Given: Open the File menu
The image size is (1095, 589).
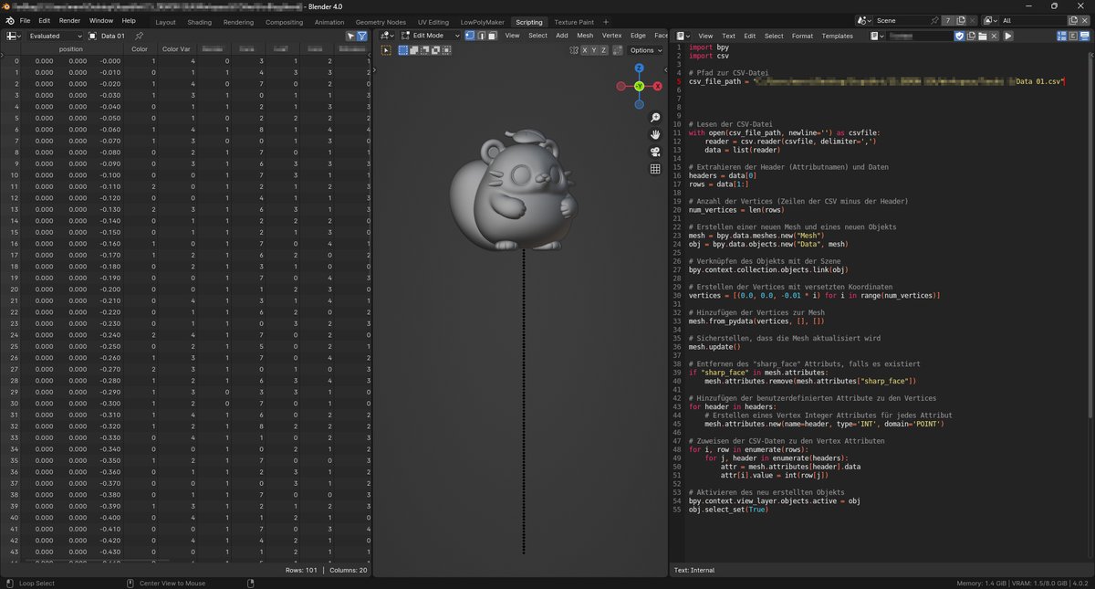Looking at the screenshot, I should pyautogui.click(x=24, y=20).
